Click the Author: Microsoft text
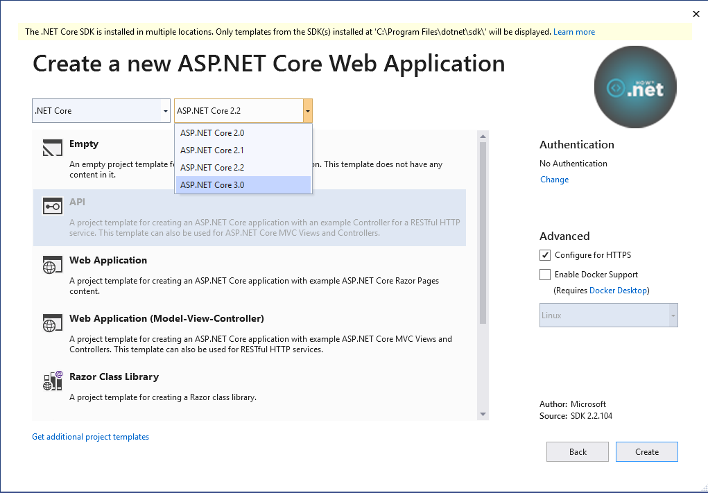This screenshot has height=493, width=708. pyautogui.click(x=573, y=404)
